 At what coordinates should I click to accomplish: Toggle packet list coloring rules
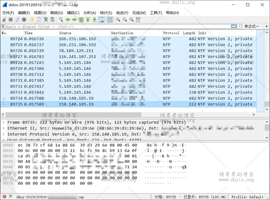pos(110,20)
